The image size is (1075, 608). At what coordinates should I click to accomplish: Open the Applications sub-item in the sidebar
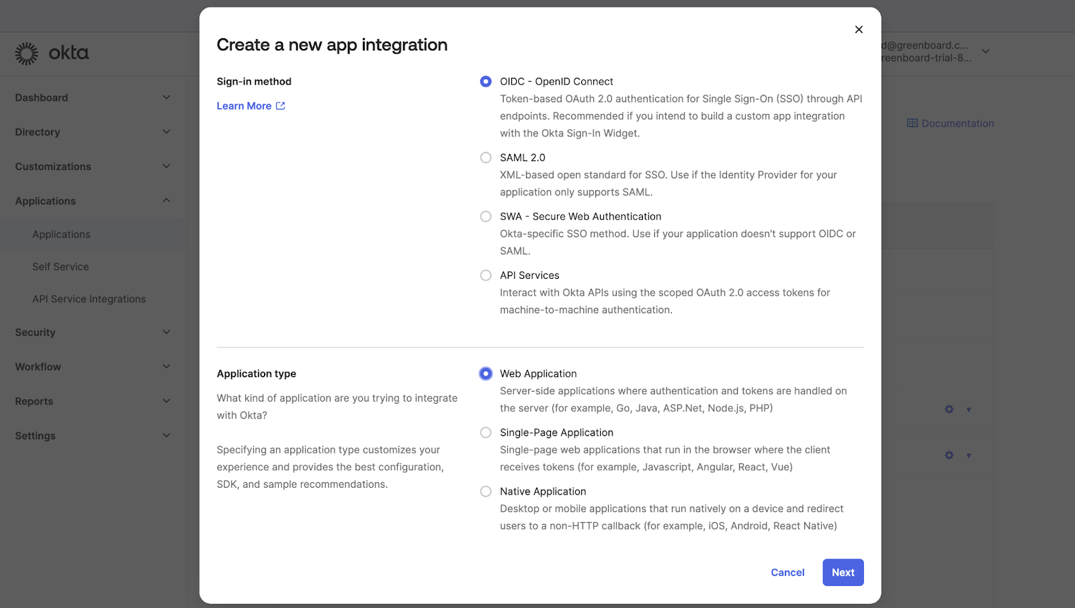pos(61,234)
